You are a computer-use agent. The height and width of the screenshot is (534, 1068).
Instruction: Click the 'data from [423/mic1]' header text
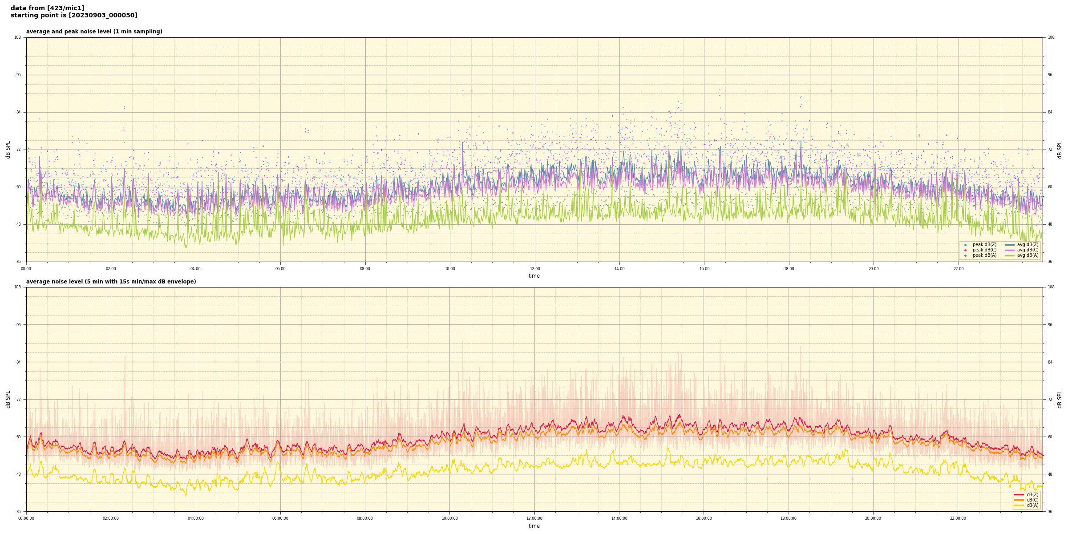pyautogui.click(x=47, y=8)
